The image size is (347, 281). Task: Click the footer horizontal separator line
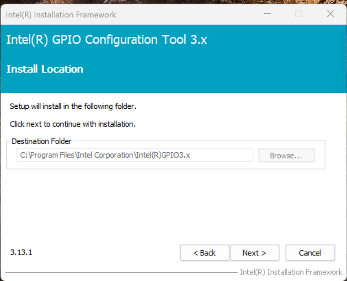click(121, 272)
